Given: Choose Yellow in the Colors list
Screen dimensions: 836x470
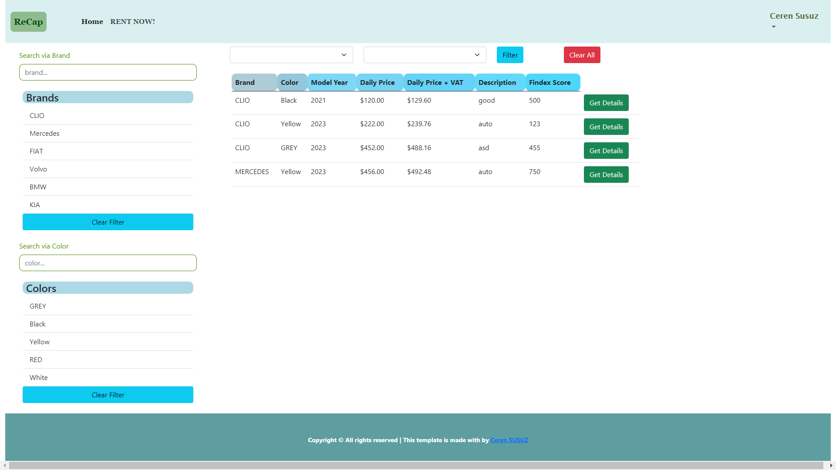Looking at the screenshot, I should click(40, 342).
